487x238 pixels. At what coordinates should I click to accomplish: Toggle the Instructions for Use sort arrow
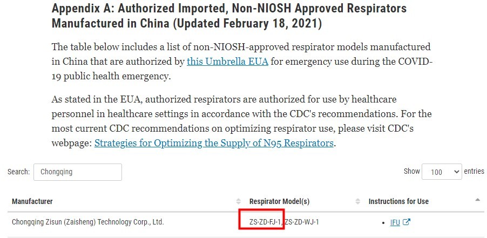[477, 200]
